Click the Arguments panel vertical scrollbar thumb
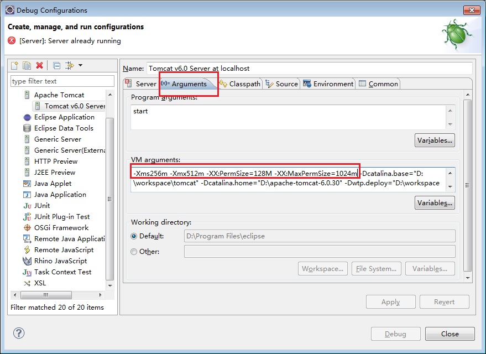Viewport: 486px width, 354px height. (x=467, y=185)
